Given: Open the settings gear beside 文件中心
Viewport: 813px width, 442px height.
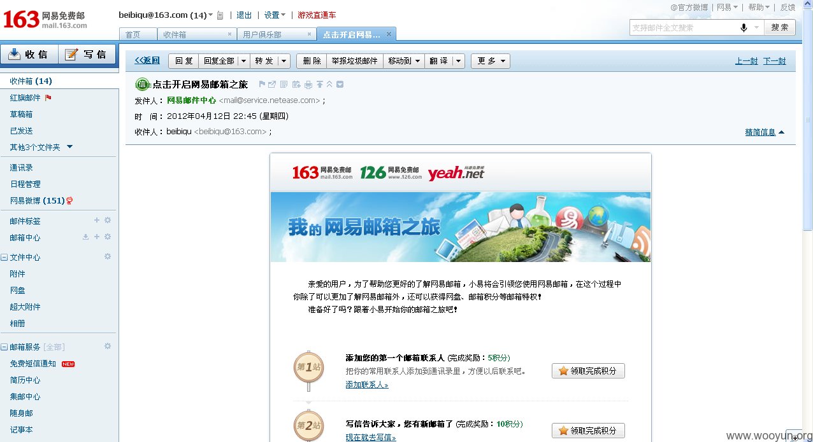Looking at the screenshot, I should (x=108, y=256).
